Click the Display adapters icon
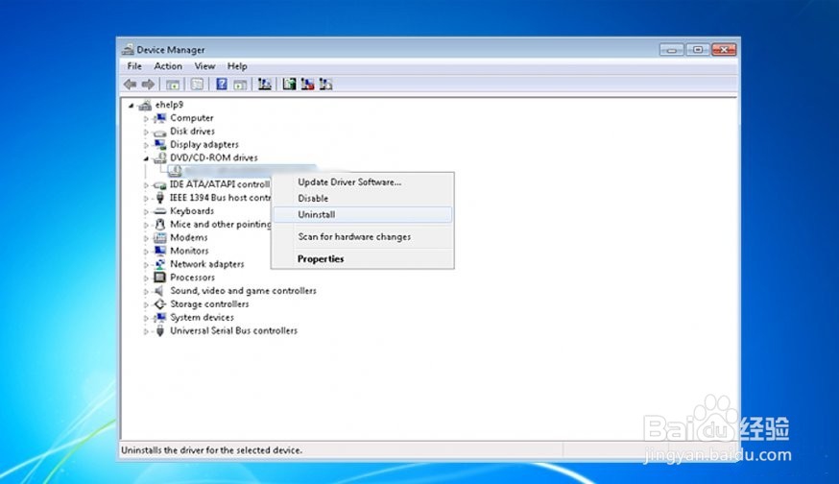The image size is (839, 484). 159,145
